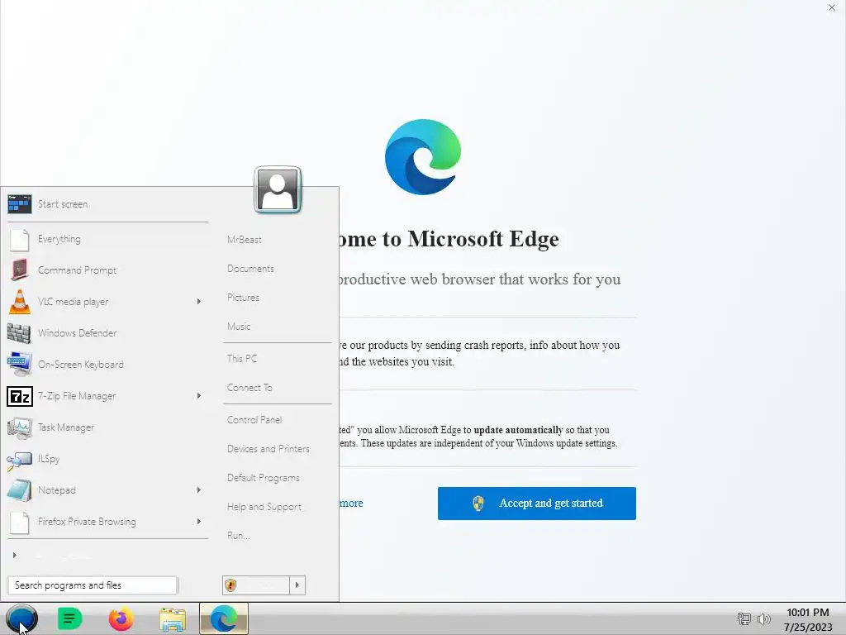This screenshot has height=635, width=846.
Task: Launch Firefox from the taskbar
Action: [x=121, y=618]
